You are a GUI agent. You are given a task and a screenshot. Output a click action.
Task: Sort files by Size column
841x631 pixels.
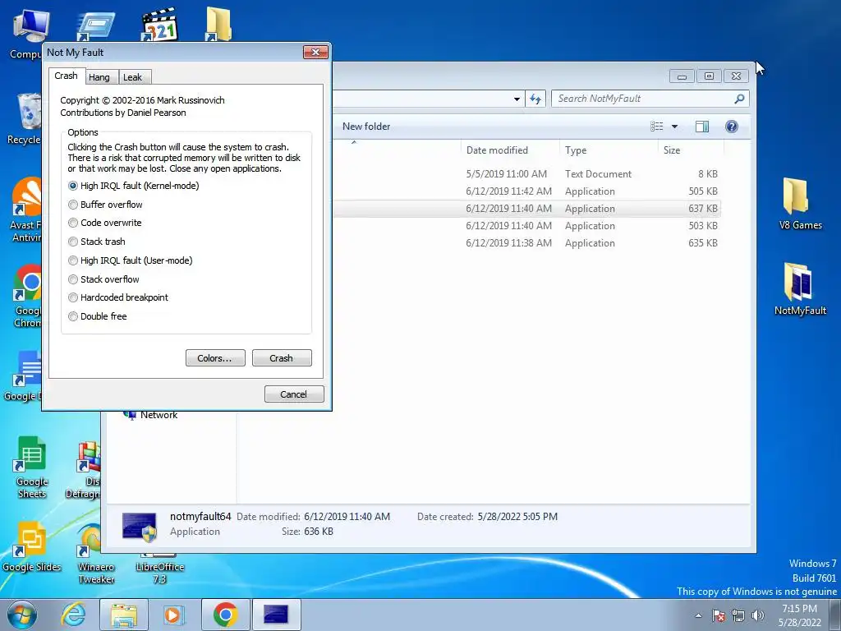(691, 150)
